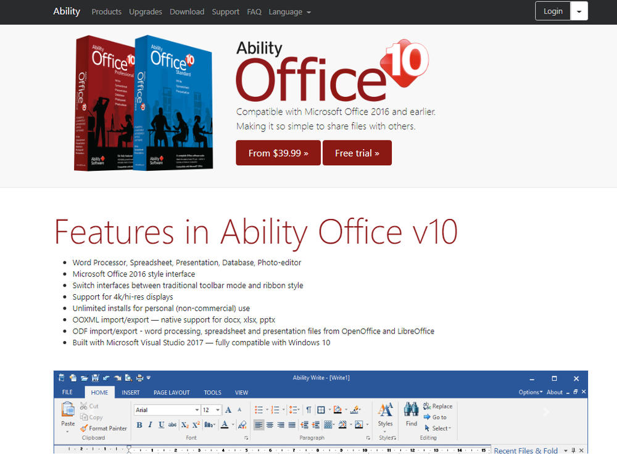Click the Change Case icon
Screen dimensions: 617x468
(x=209, y=425)
